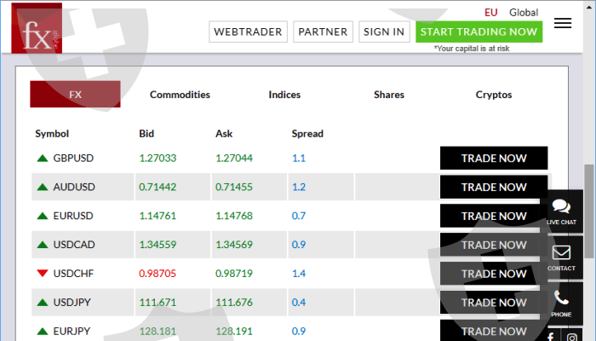The width and height of the screenshot is (596, 341).
Task: Switch to the Global region
Action: pos(524,12)
